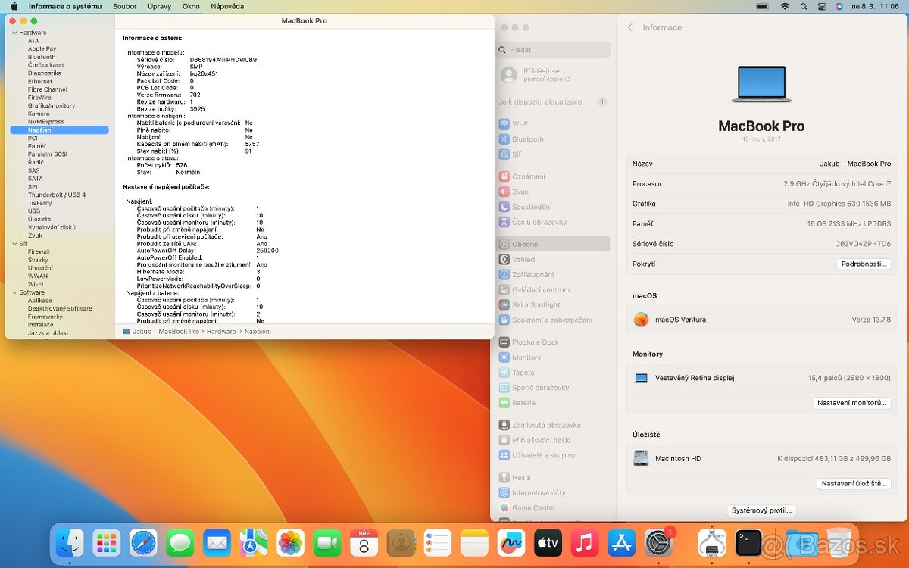The width and height of the screenshot is (909, 568).
Task: Select NVMExpress in the hardware list
Action: pos(45,121)
